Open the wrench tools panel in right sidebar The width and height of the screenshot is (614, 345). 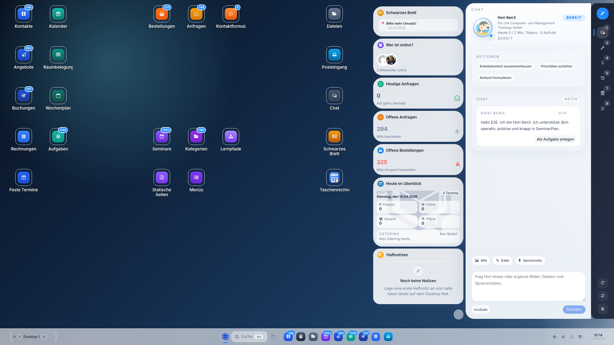pyautogui.click(x=602, y=47)
